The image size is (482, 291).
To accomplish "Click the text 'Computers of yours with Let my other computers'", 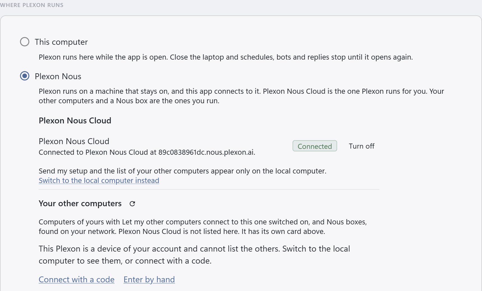I will 120,222.
